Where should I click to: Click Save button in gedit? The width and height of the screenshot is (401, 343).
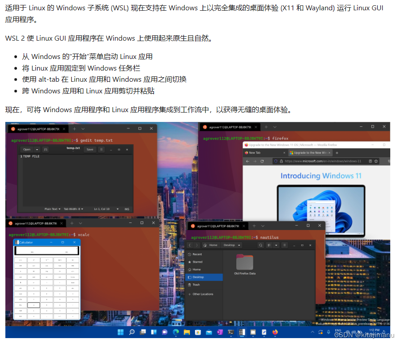pos(90,150)
